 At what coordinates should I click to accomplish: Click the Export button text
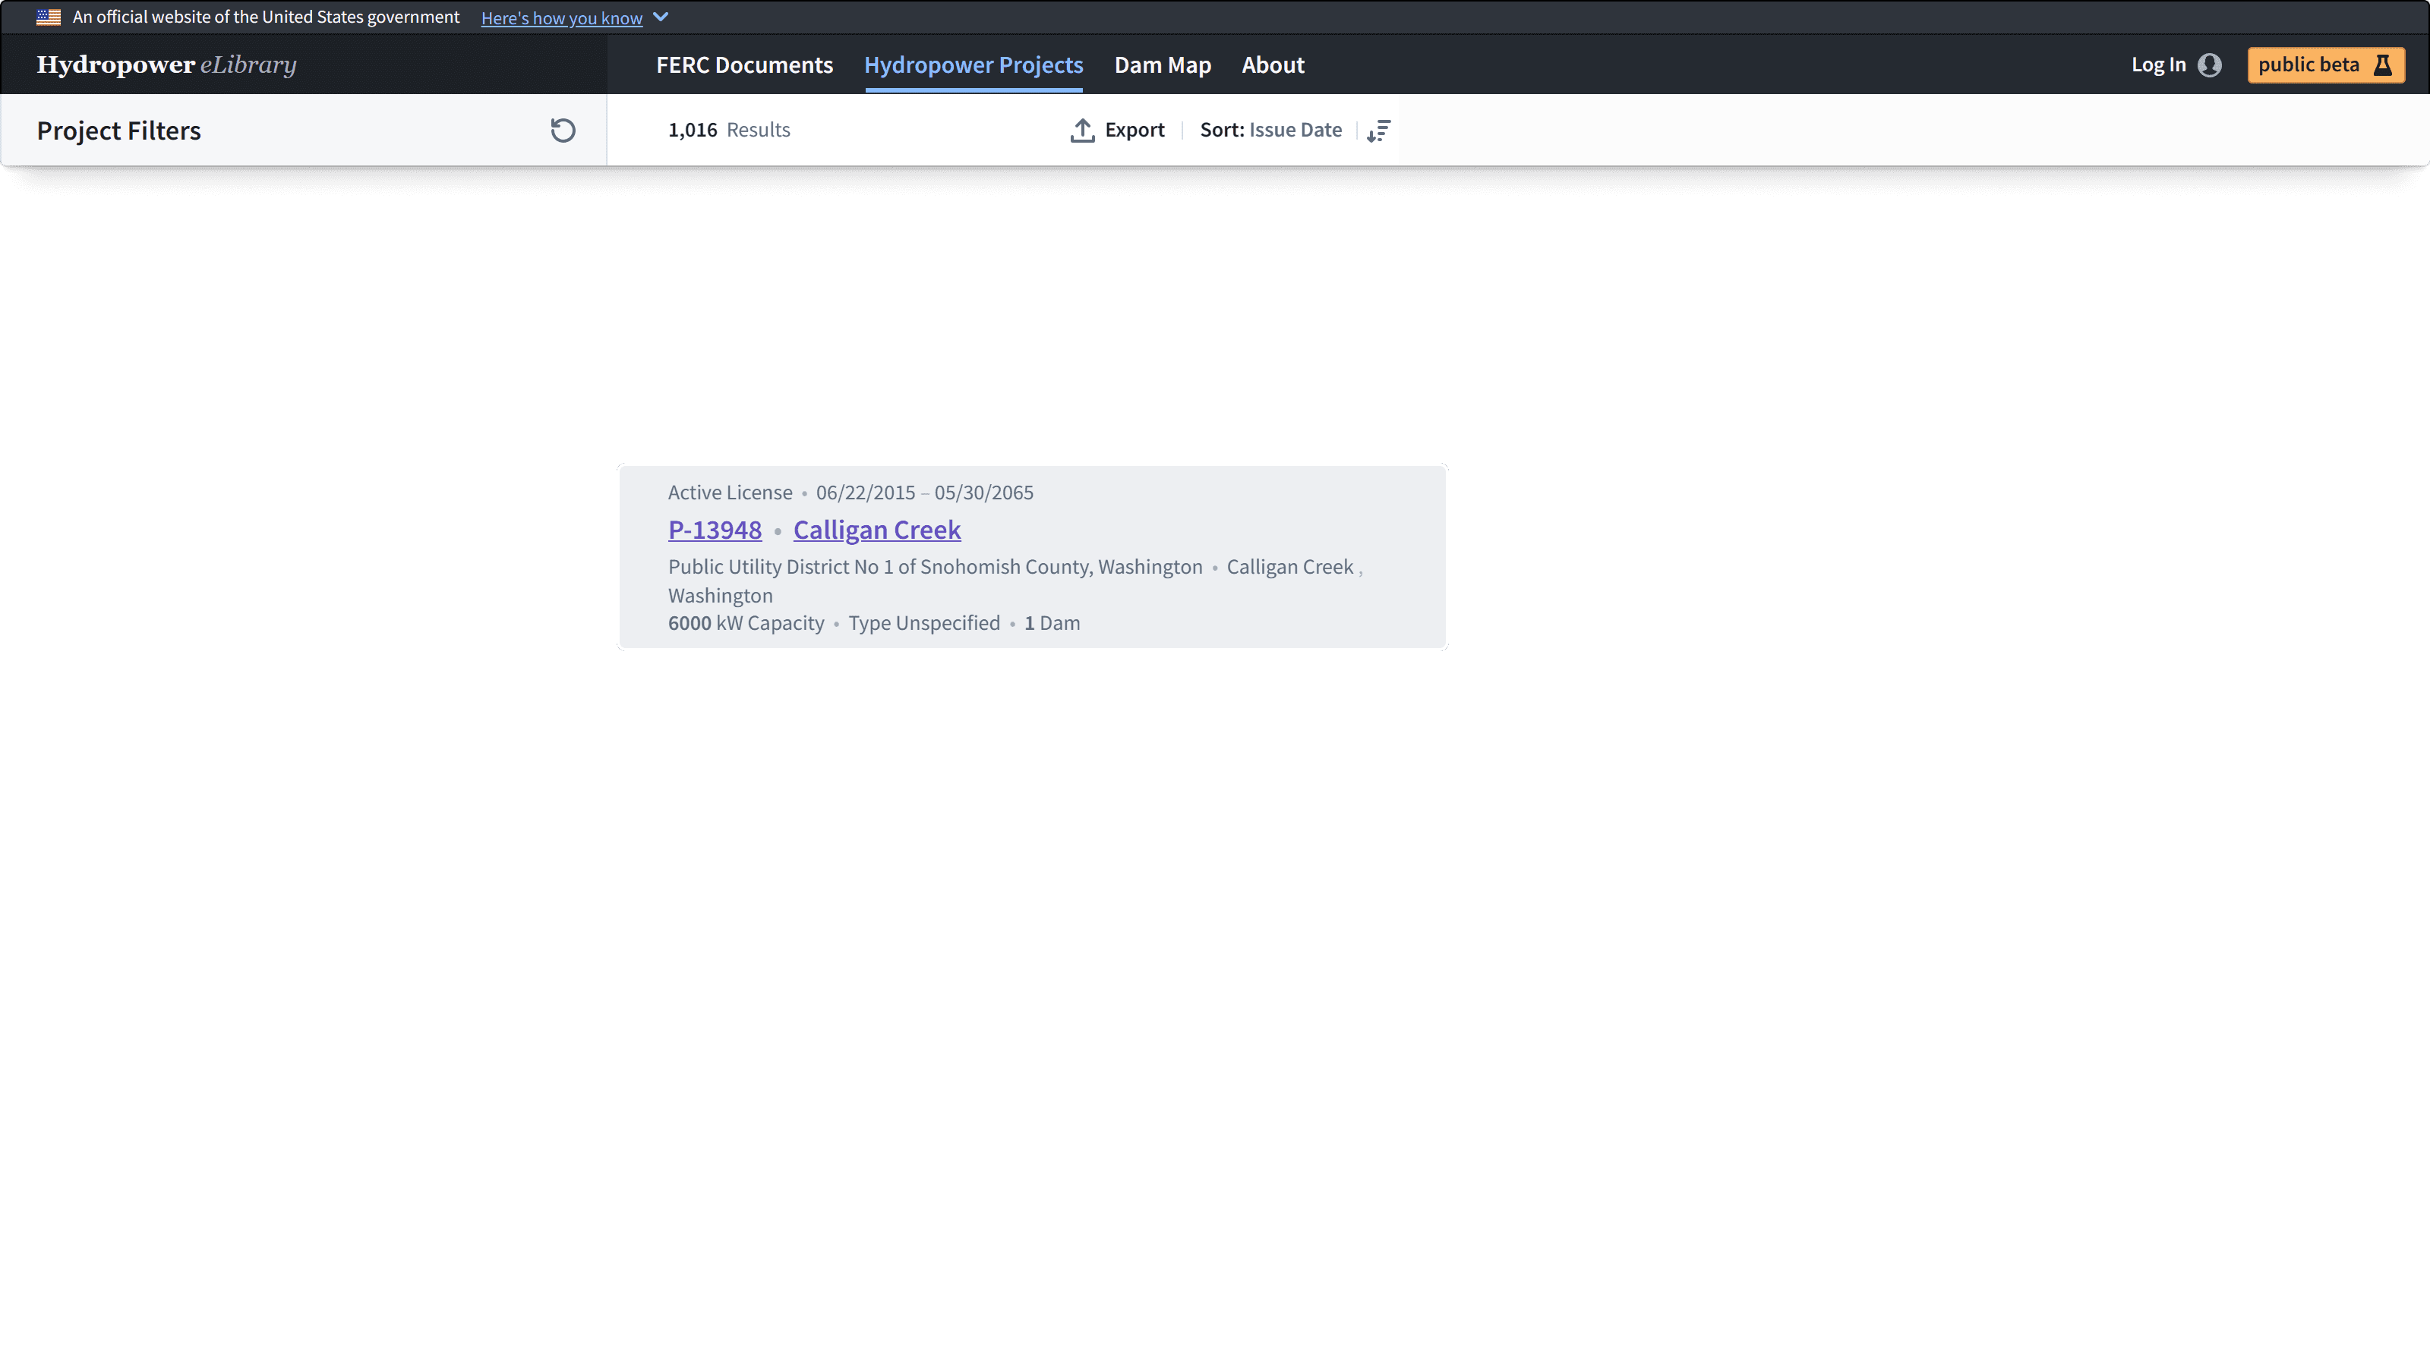coord(1134,130)
